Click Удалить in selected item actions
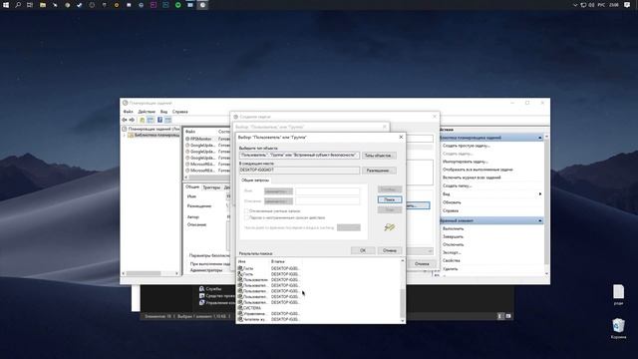 click(x=450, y=268)
